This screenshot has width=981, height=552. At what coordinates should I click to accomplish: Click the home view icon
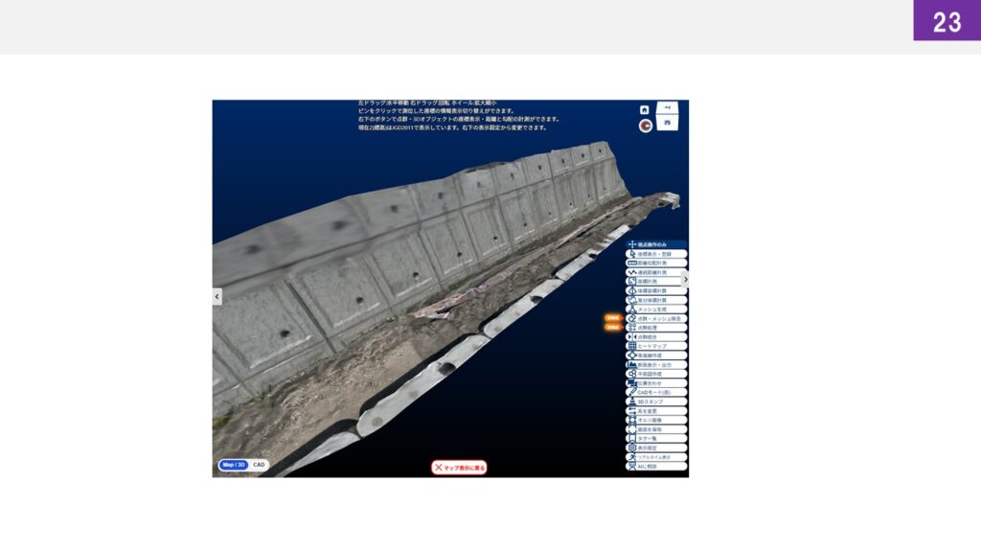[645, 109]
